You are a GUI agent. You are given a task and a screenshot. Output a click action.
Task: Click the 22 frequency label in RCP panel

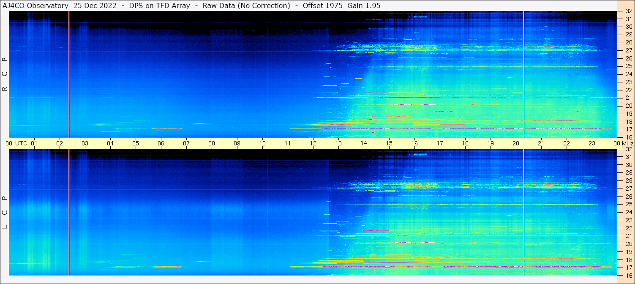coord(629,90)
